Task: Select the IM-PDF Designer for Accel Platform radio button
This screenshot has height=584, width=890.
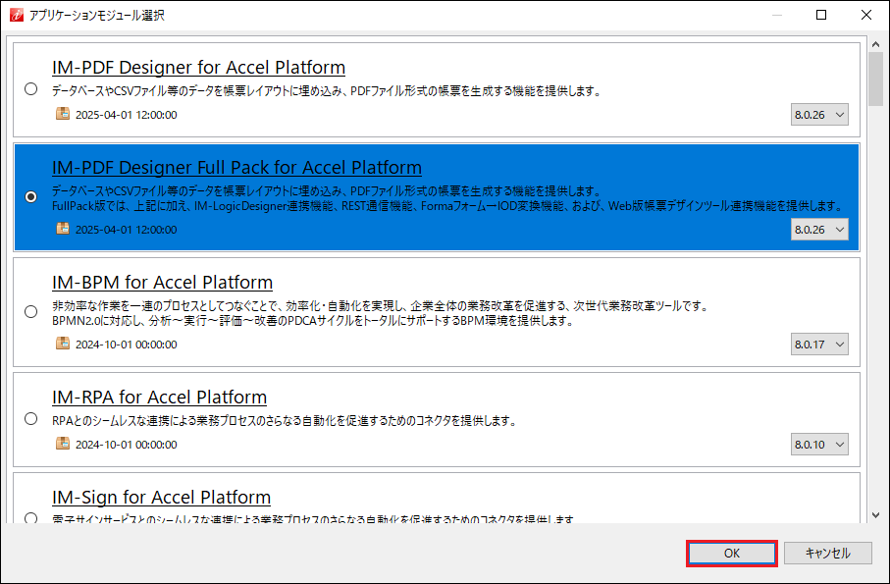Action: point(31,89)
